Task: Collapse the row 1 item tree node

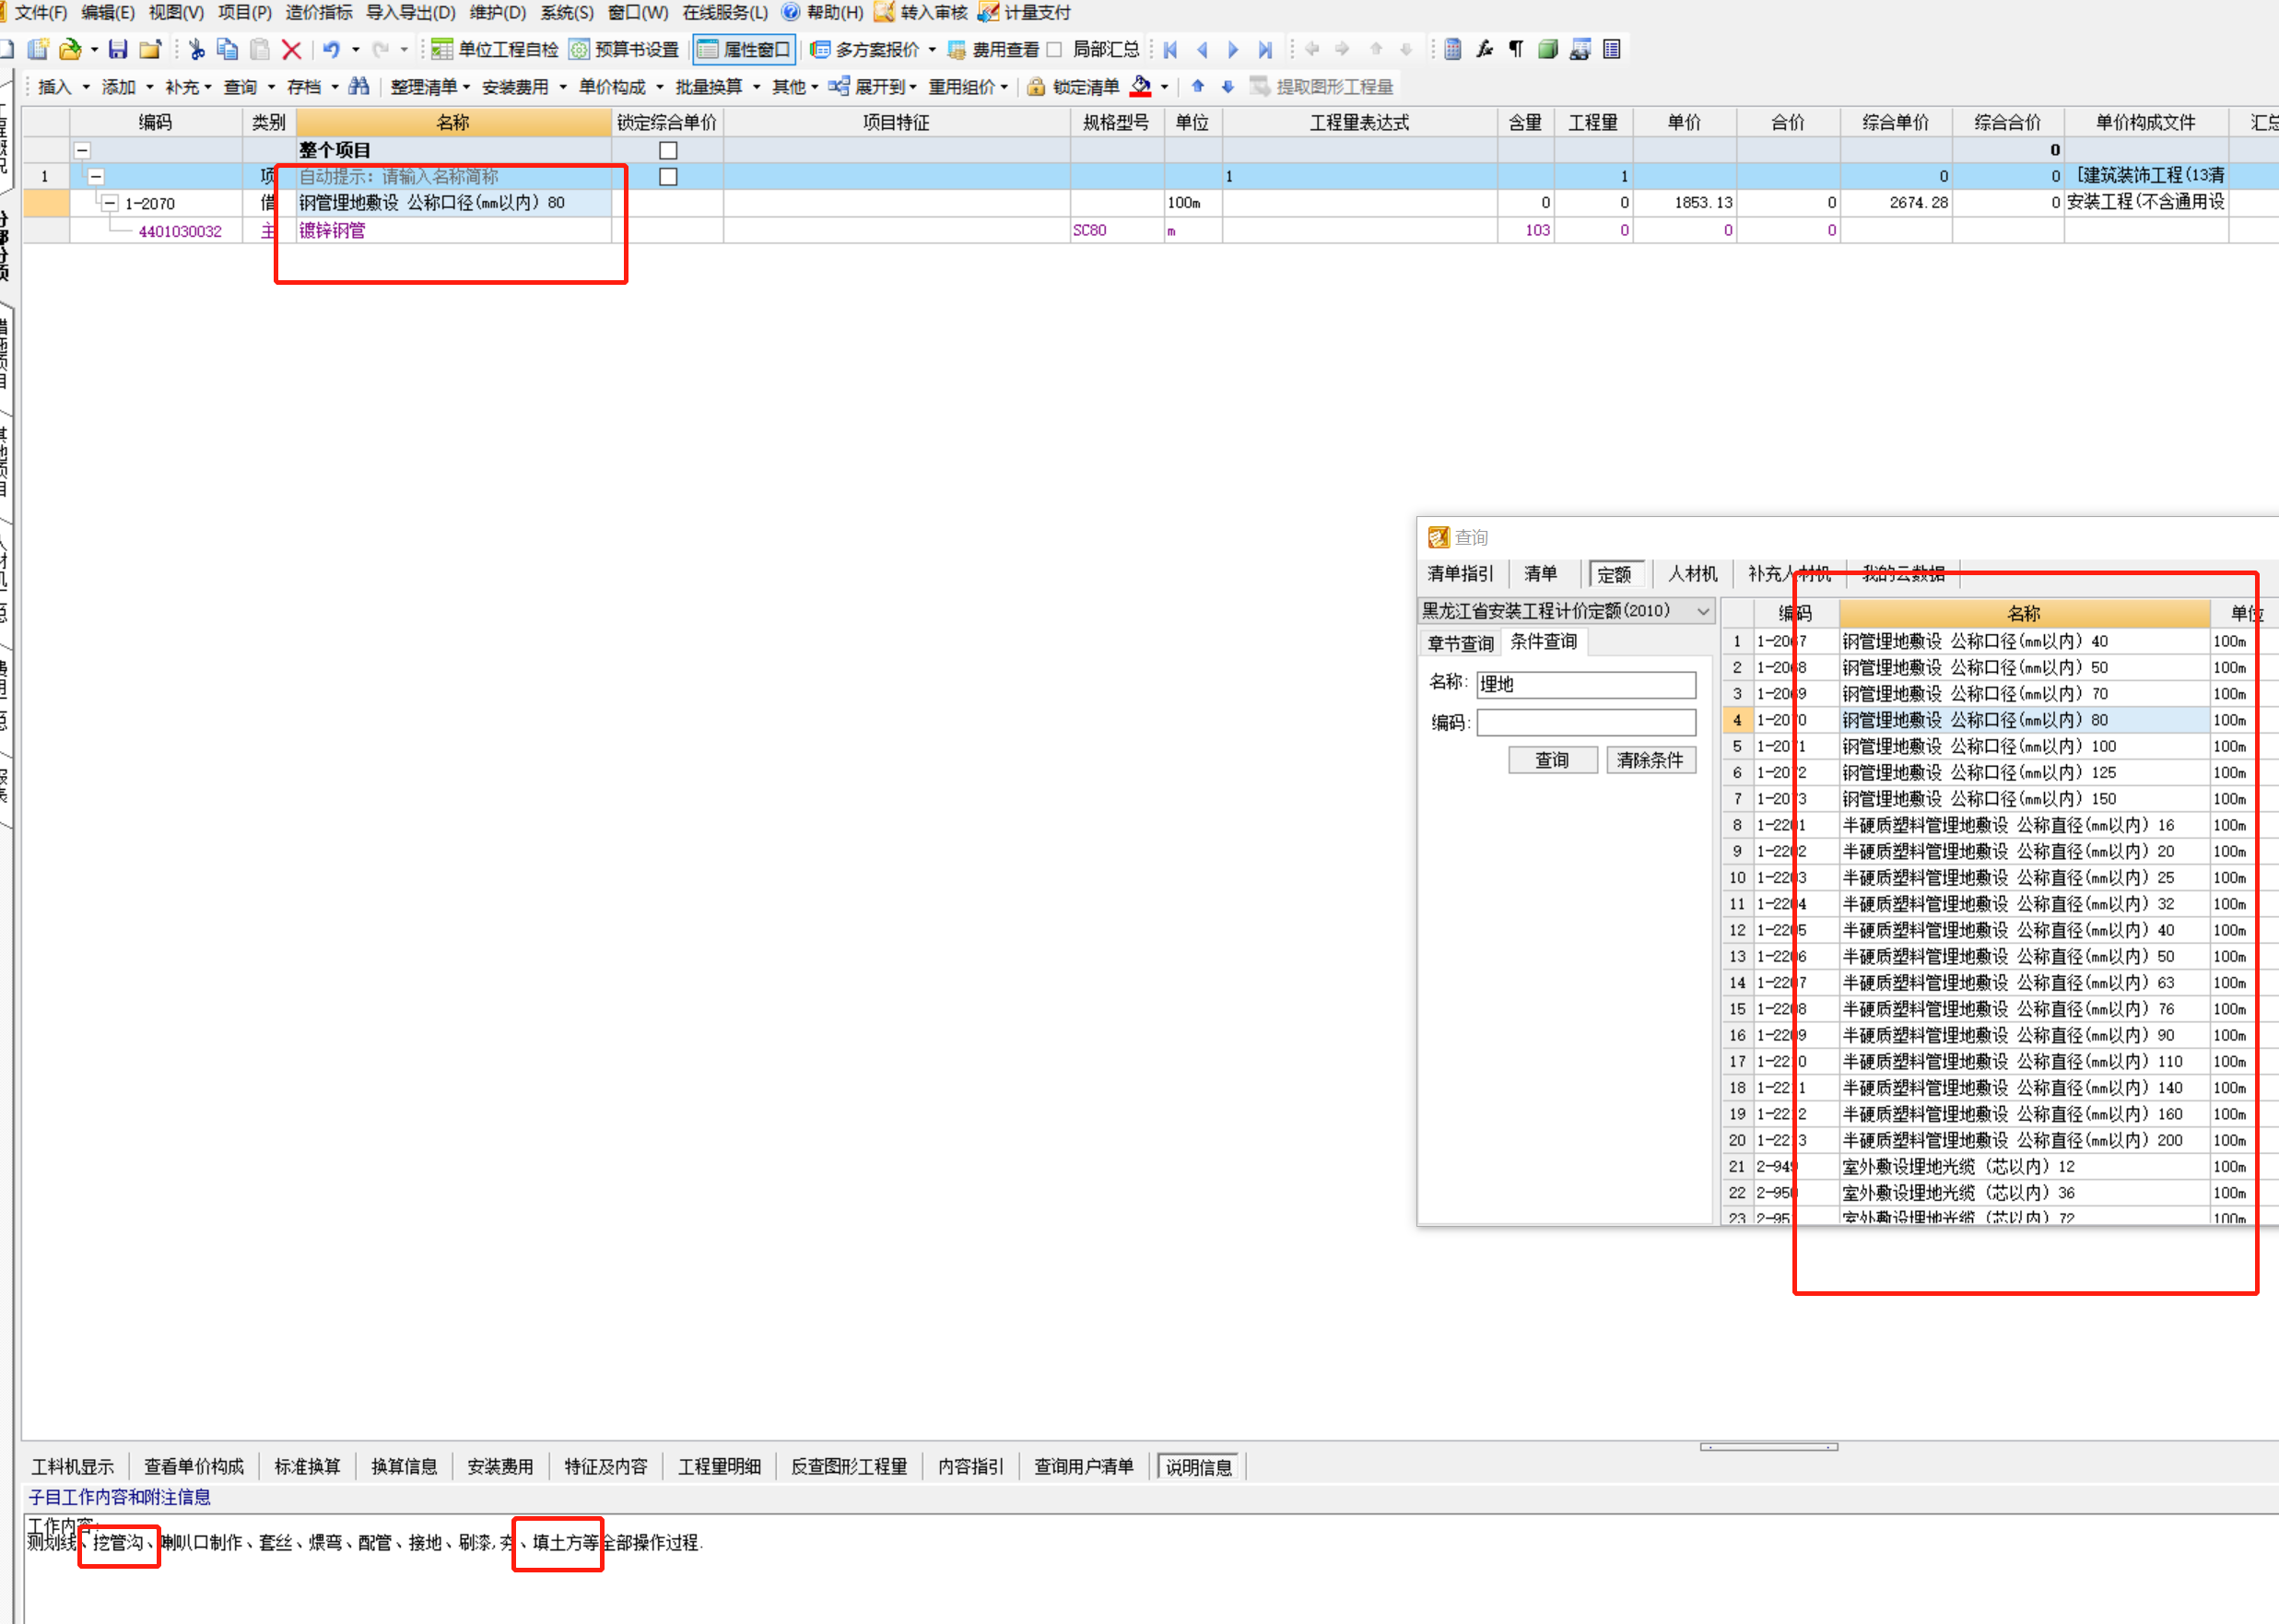Action: [x=96, y=177]
